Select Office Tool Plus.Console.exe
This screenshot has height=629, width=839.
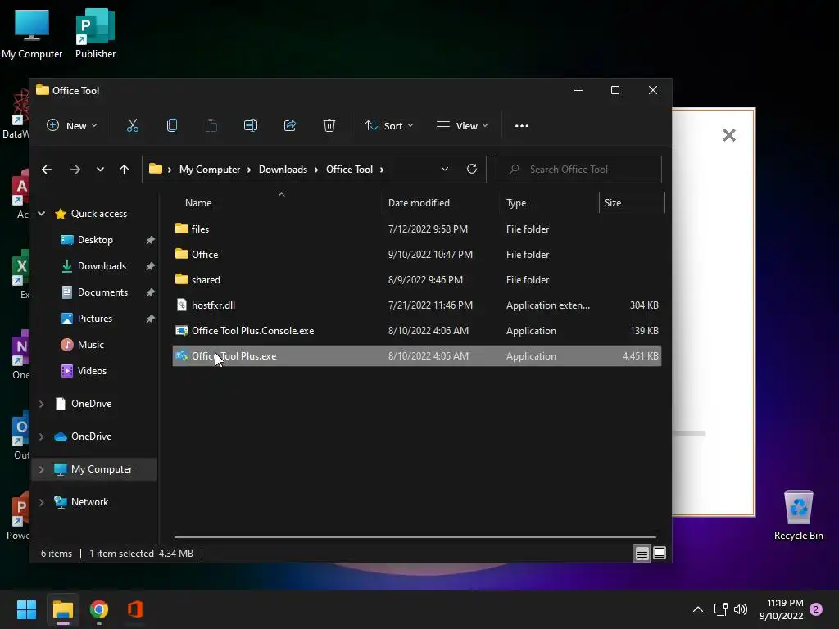pyautogui.click(x=417, y=331)
